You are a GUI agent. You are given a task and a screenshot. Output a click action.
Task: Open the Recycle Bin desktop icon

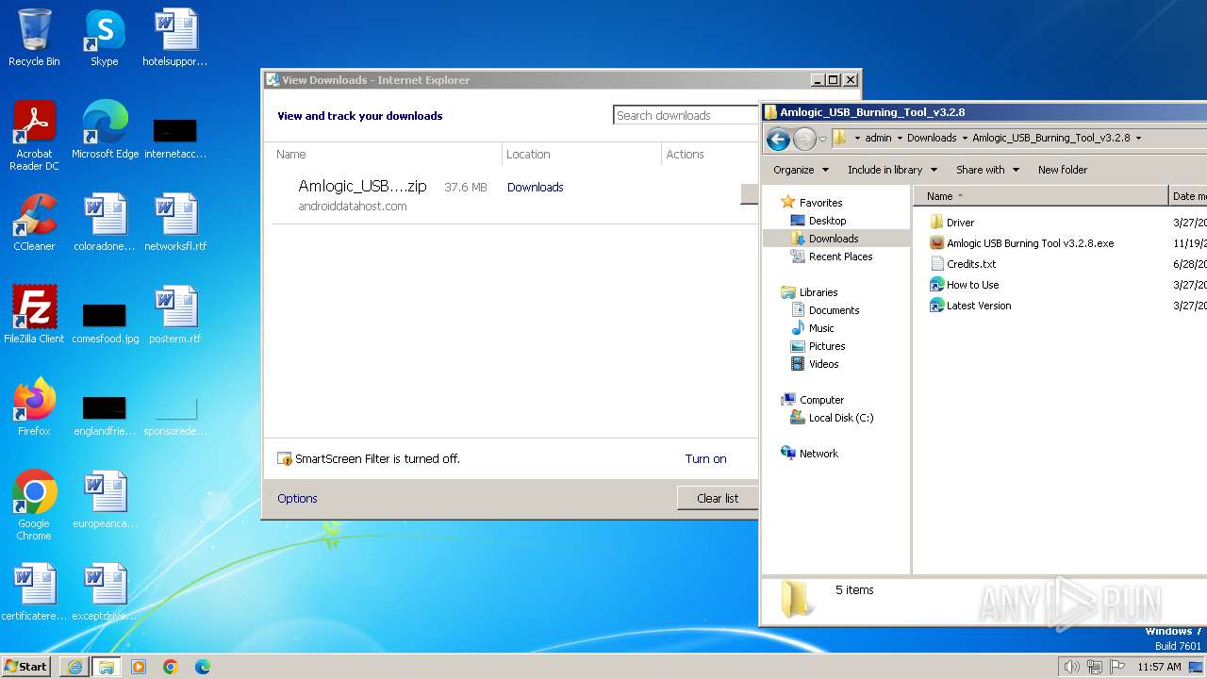click(34, 38)
